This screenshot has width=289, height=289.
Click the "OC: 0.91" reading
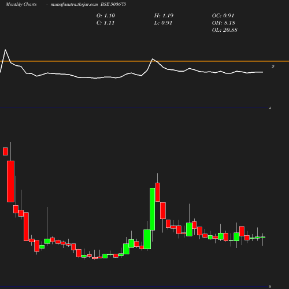coord(223,16)
